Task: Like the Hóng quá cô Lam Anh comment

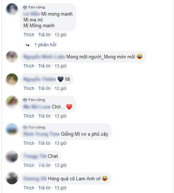Action: tap(29, 188)
